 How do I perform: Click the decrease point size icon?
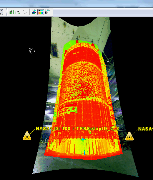pyautogui.click(x=18, y=12)
